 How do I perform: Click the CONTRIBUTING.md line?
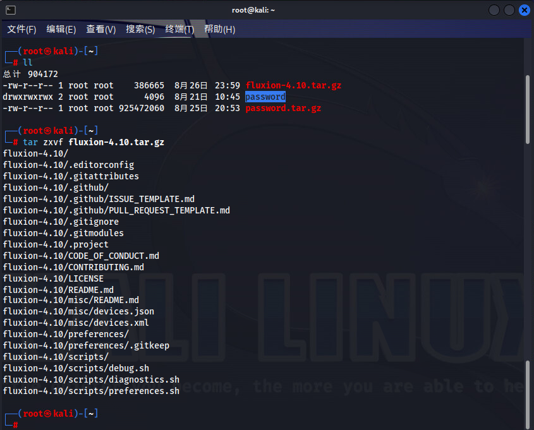(x=73, y=267)
